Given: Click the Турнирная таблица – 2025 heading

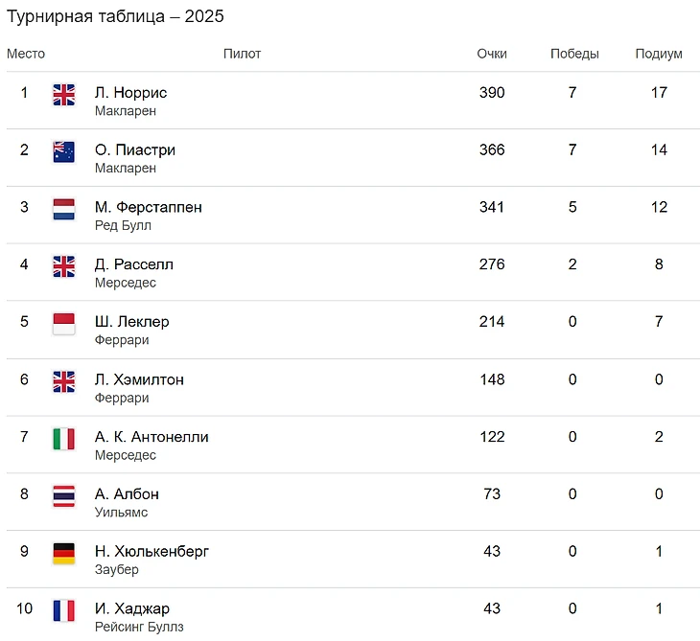Looking at the screenshot, I should click(116, 16).
